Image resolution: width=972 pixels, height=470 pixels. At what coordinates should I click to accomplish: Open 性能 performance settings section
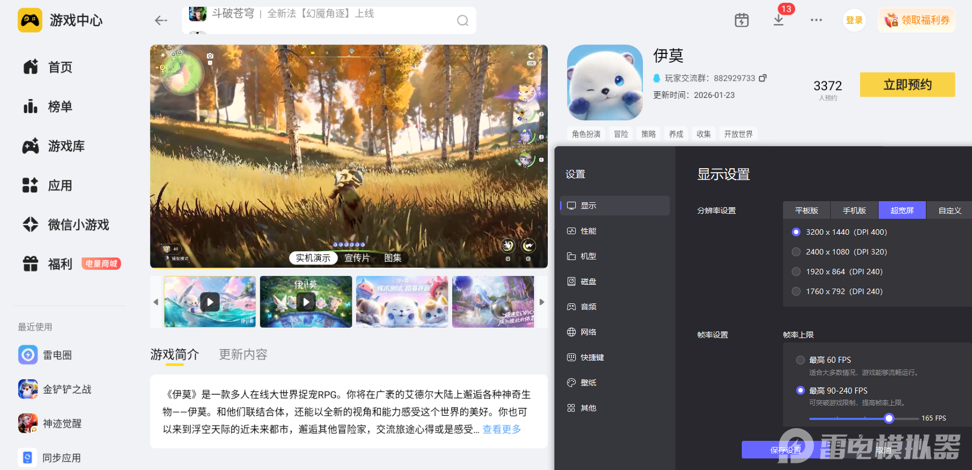pos(615,231)
